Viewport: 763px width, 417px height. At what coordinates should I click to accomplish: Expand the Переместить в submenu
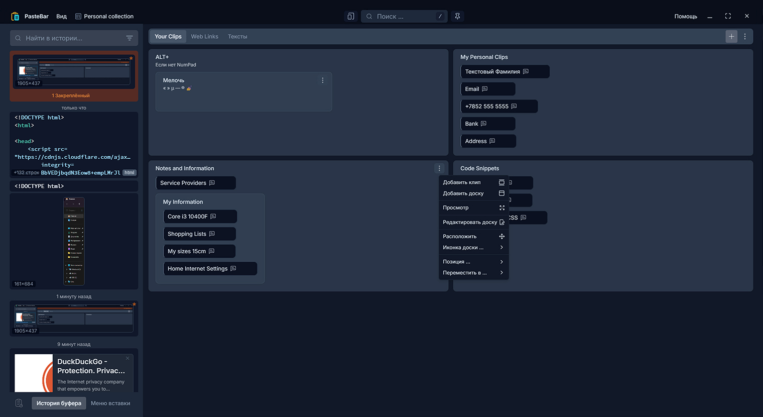click(473, 273)
